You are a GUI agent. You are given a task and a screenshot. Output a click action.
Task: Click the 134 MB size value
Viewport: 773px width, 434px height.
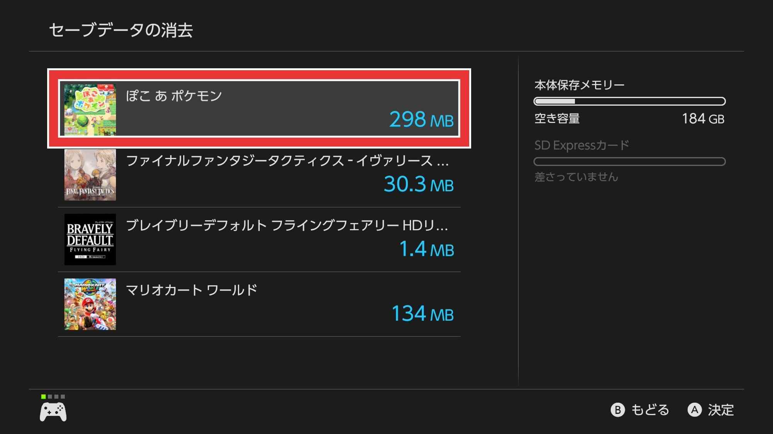coord(422,314)
